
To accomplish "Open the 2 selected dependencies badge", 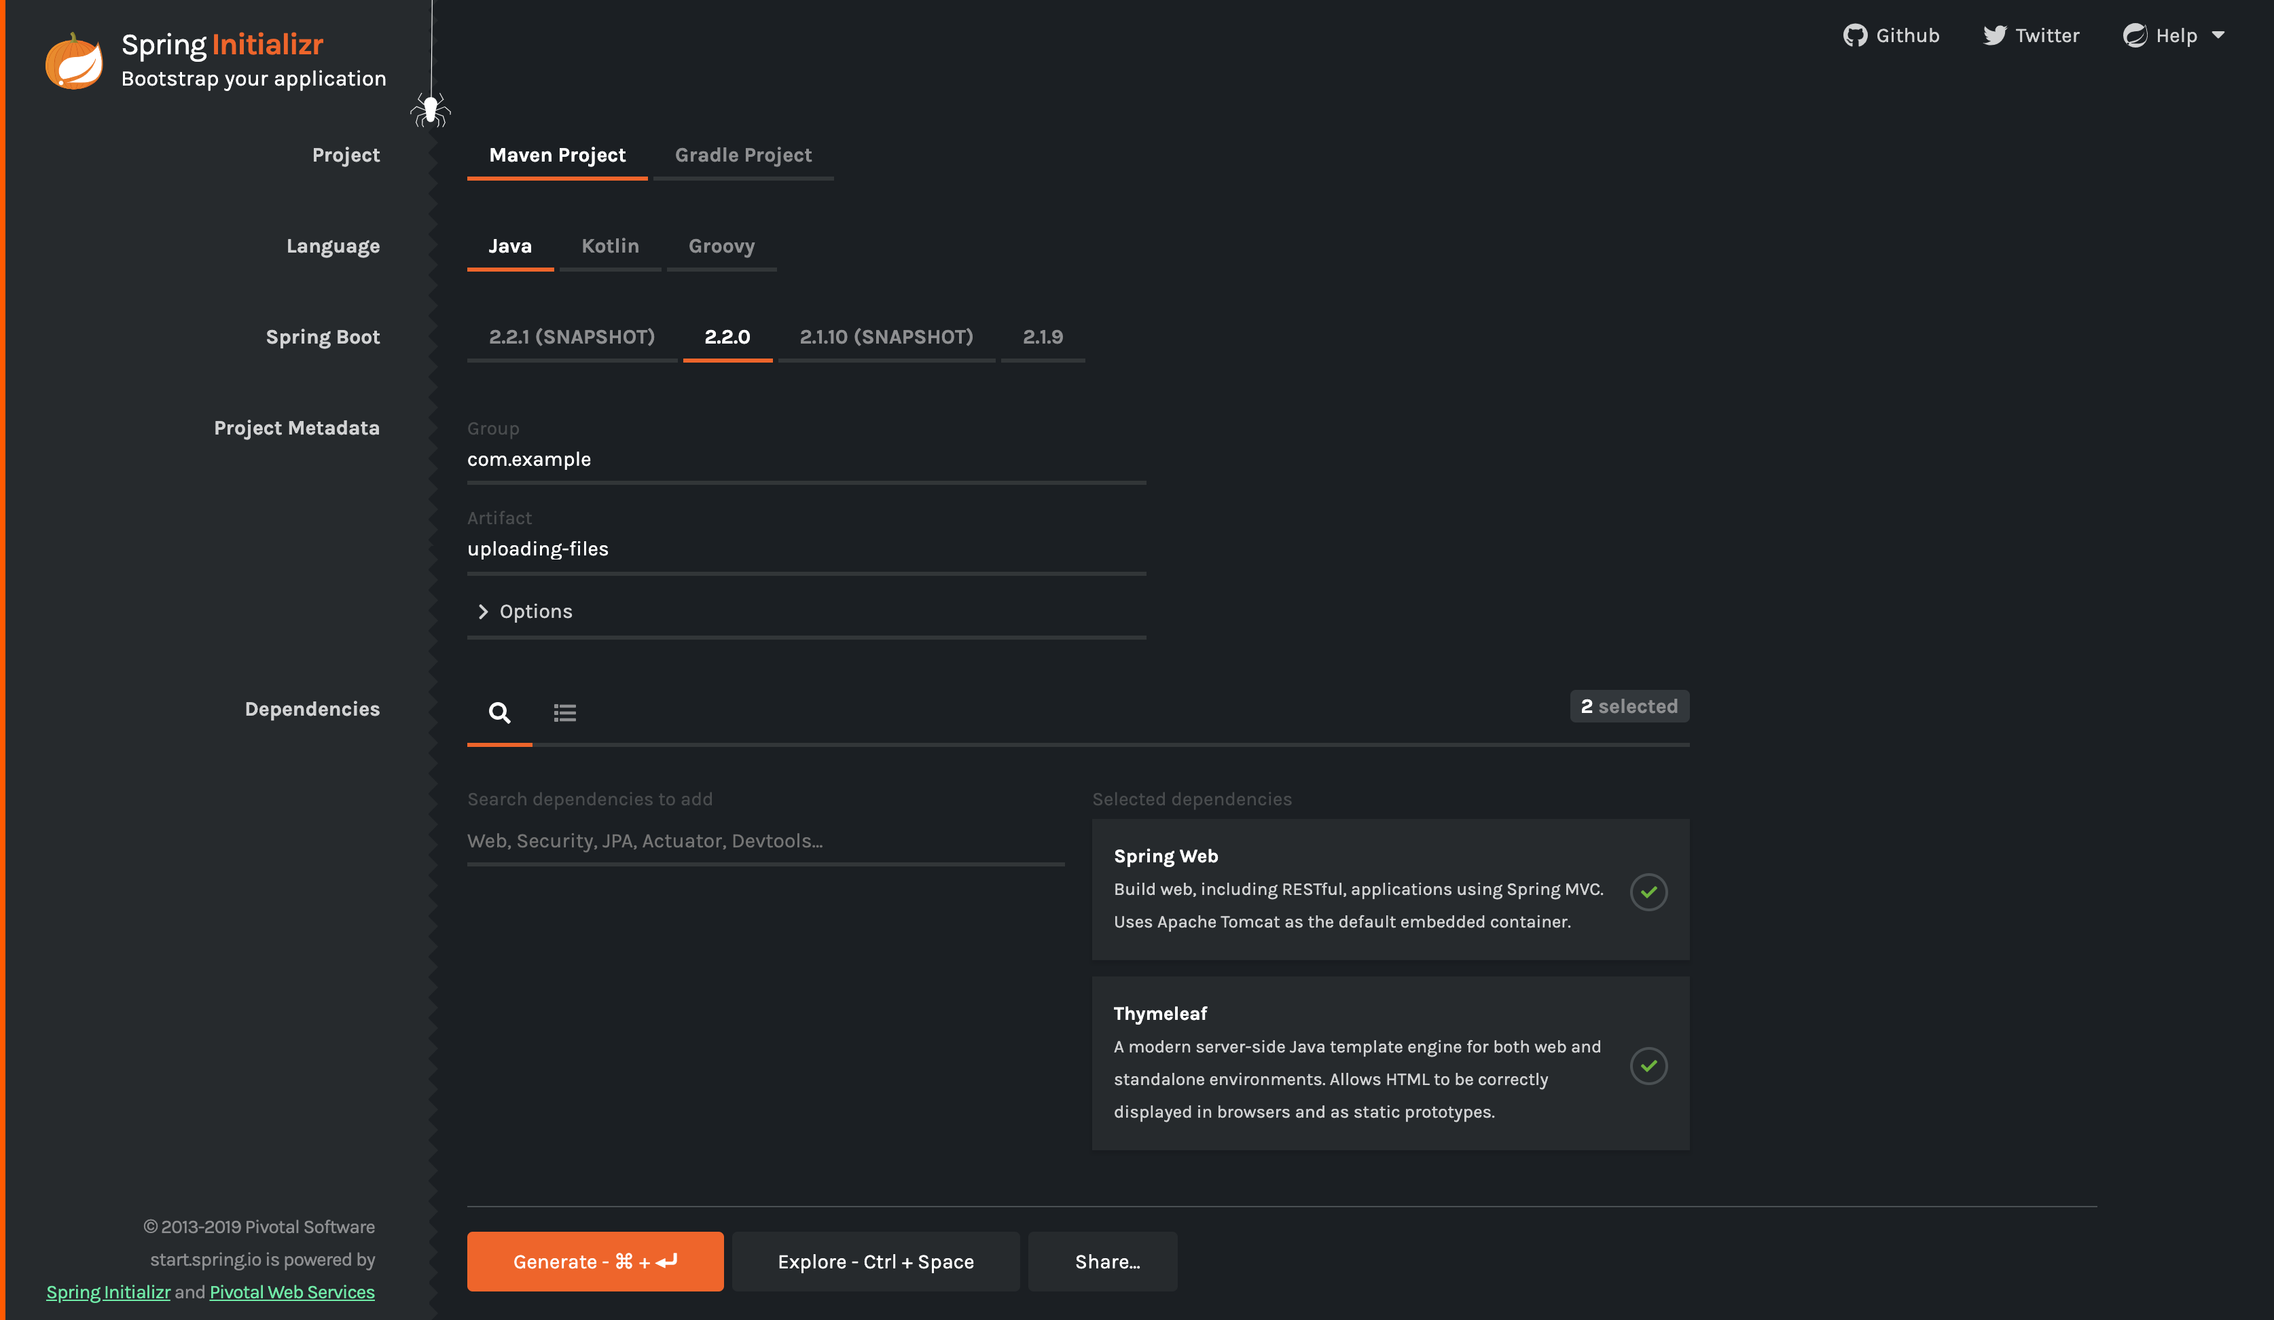I will [x=1629, y=706].
